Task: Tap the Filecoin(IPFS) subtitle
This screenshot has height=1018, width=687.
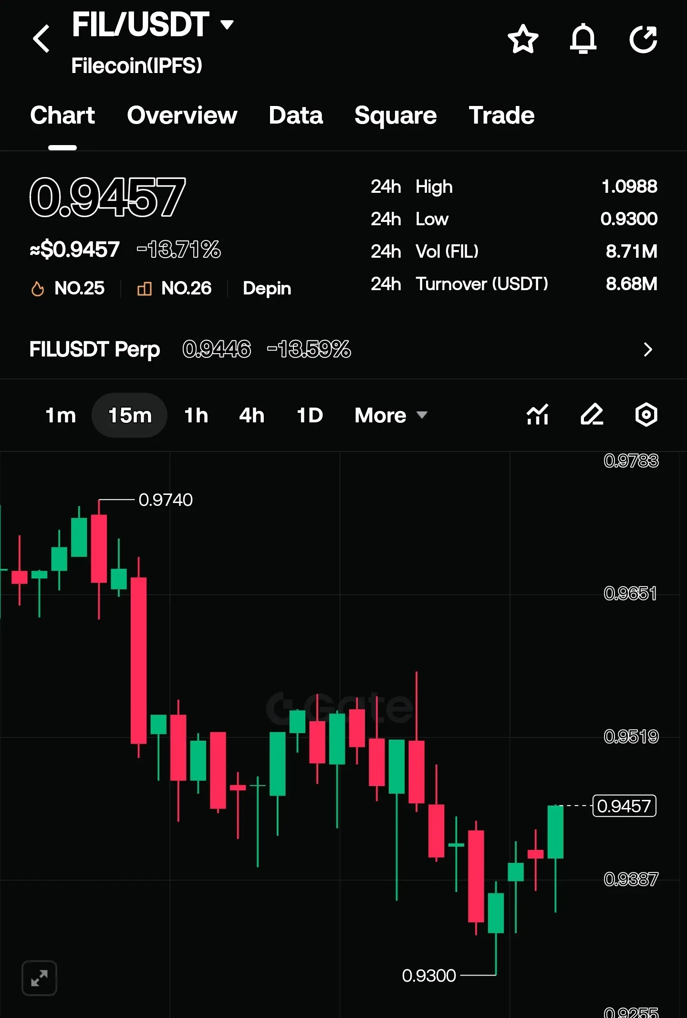Action: [137, 66]
